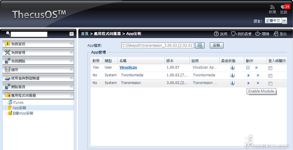Toggle Transmission show-on-login checkbox

(270, 83)
